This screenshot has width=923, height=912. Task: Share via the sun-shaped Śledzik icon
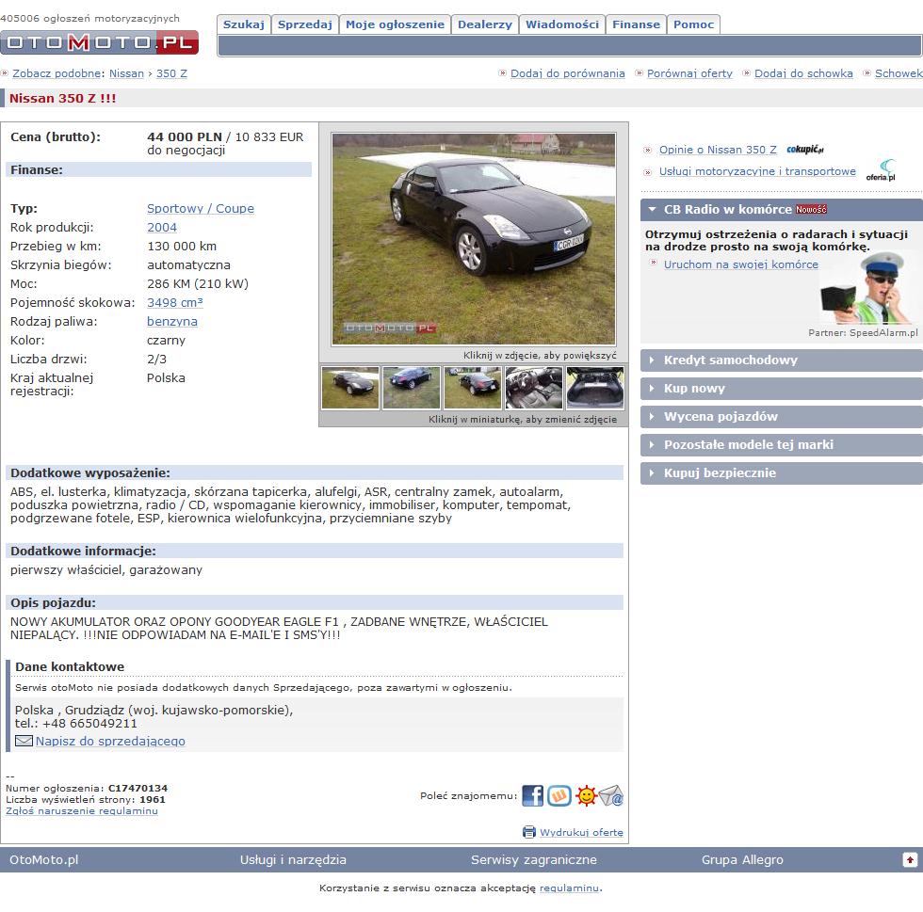[586, 795]
